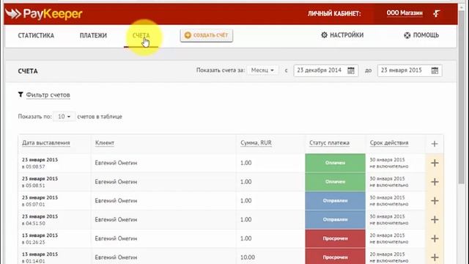469x264 pixels.
Task: Sort by Клиент column header
Action: click(105, 143)
